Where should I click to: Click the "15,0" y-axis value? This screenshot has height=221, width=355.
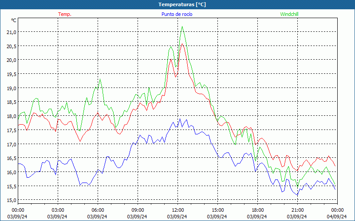(12, 200)
